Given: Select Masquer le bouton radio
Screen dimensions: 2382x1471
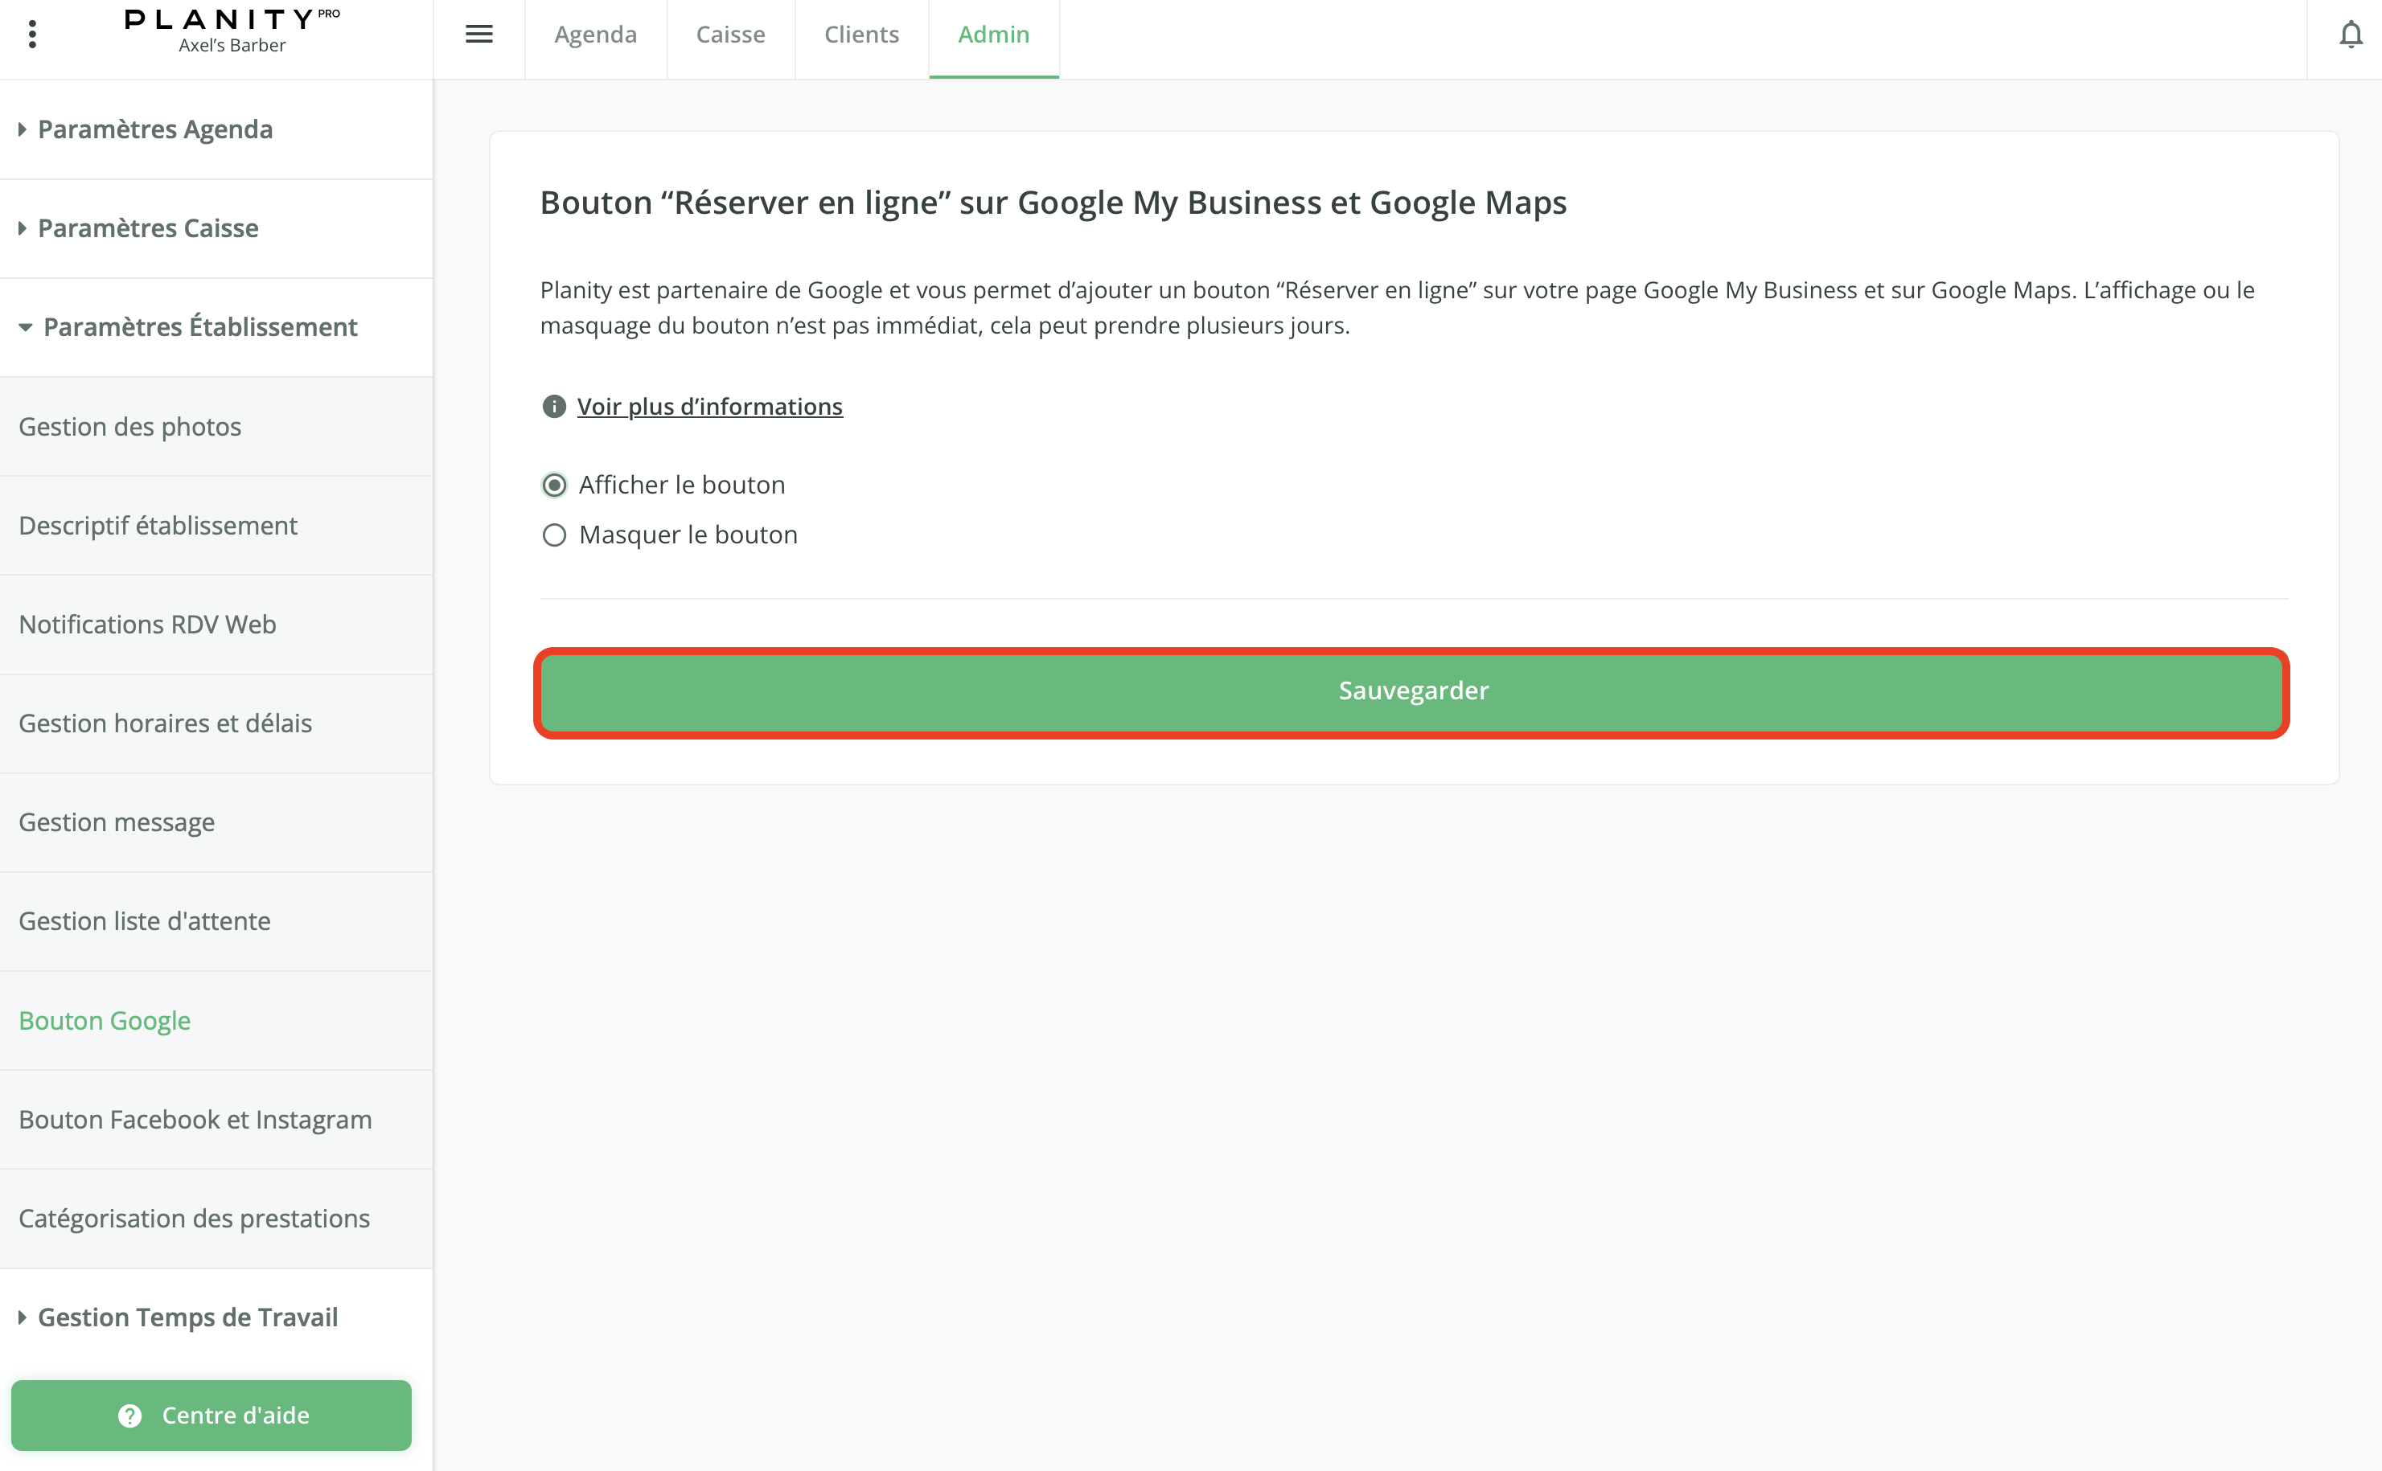Looking at the screenshot, I should click(553, 535).
